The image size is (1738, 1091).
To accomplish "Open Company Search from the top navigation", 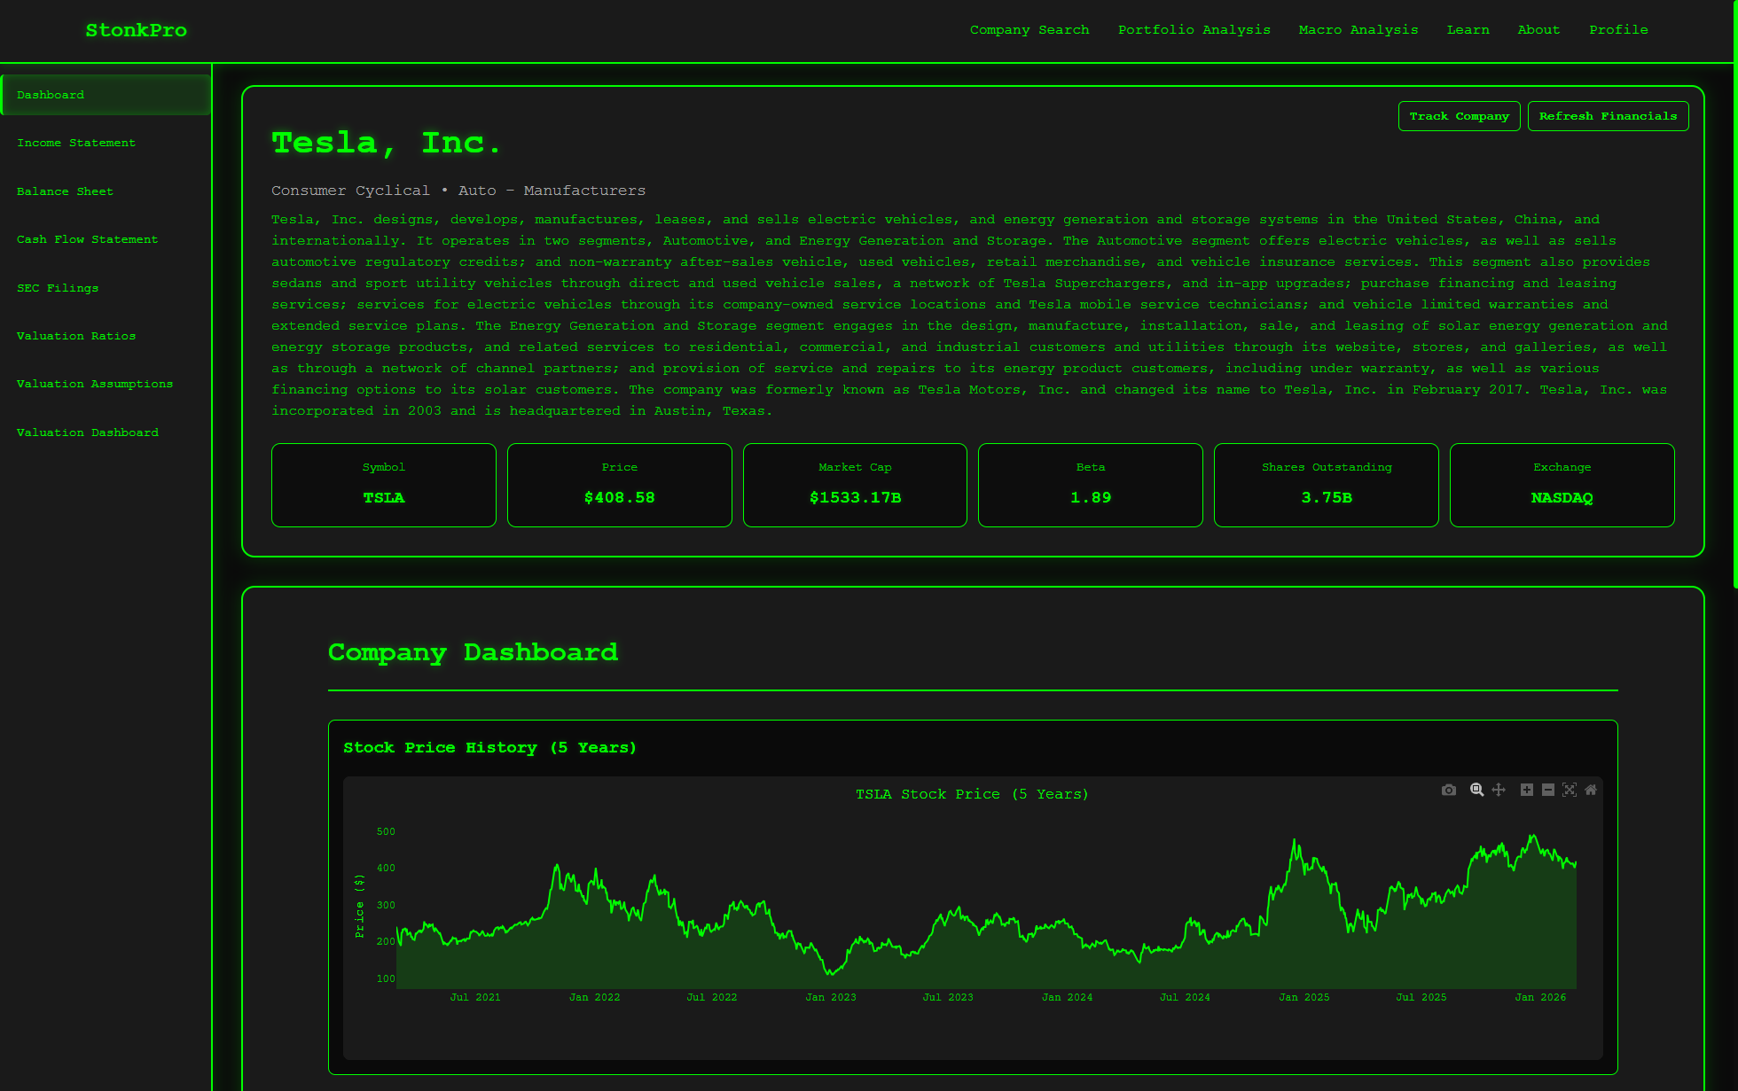I will [x=1029, y=29].
